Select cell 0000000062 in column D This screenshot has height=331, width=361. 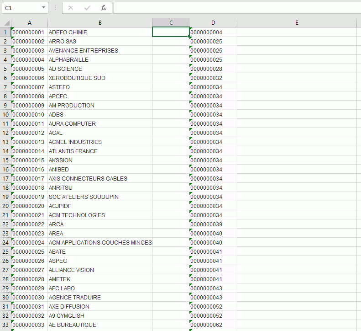pos(213,325)
